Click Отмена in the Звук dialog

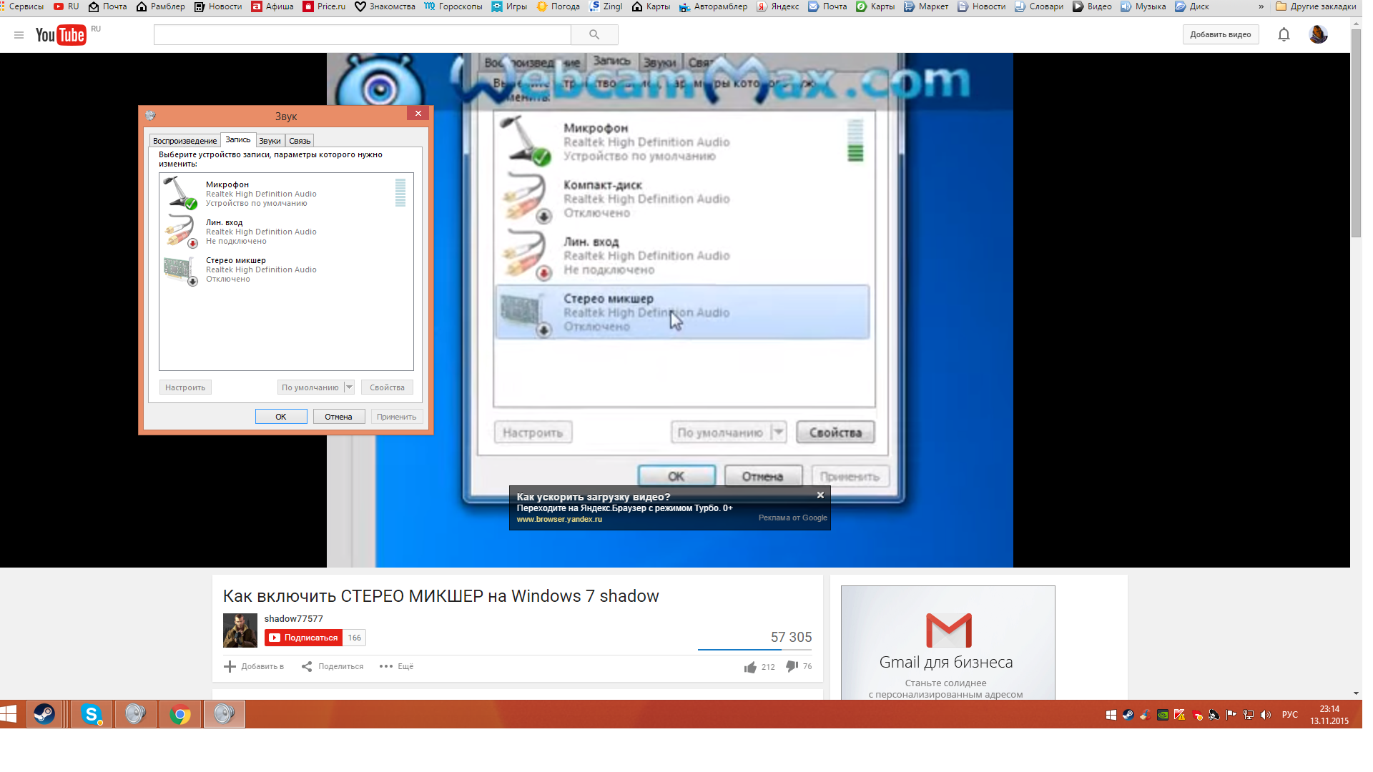coord(338,417)
